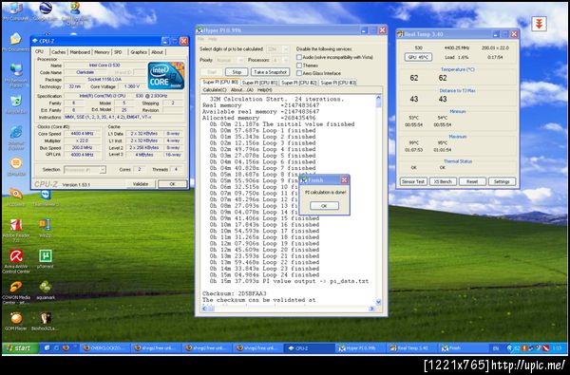The image size is (570, 375).
Task: Close the Finish dialog with its X
Action: click(344, 179)
